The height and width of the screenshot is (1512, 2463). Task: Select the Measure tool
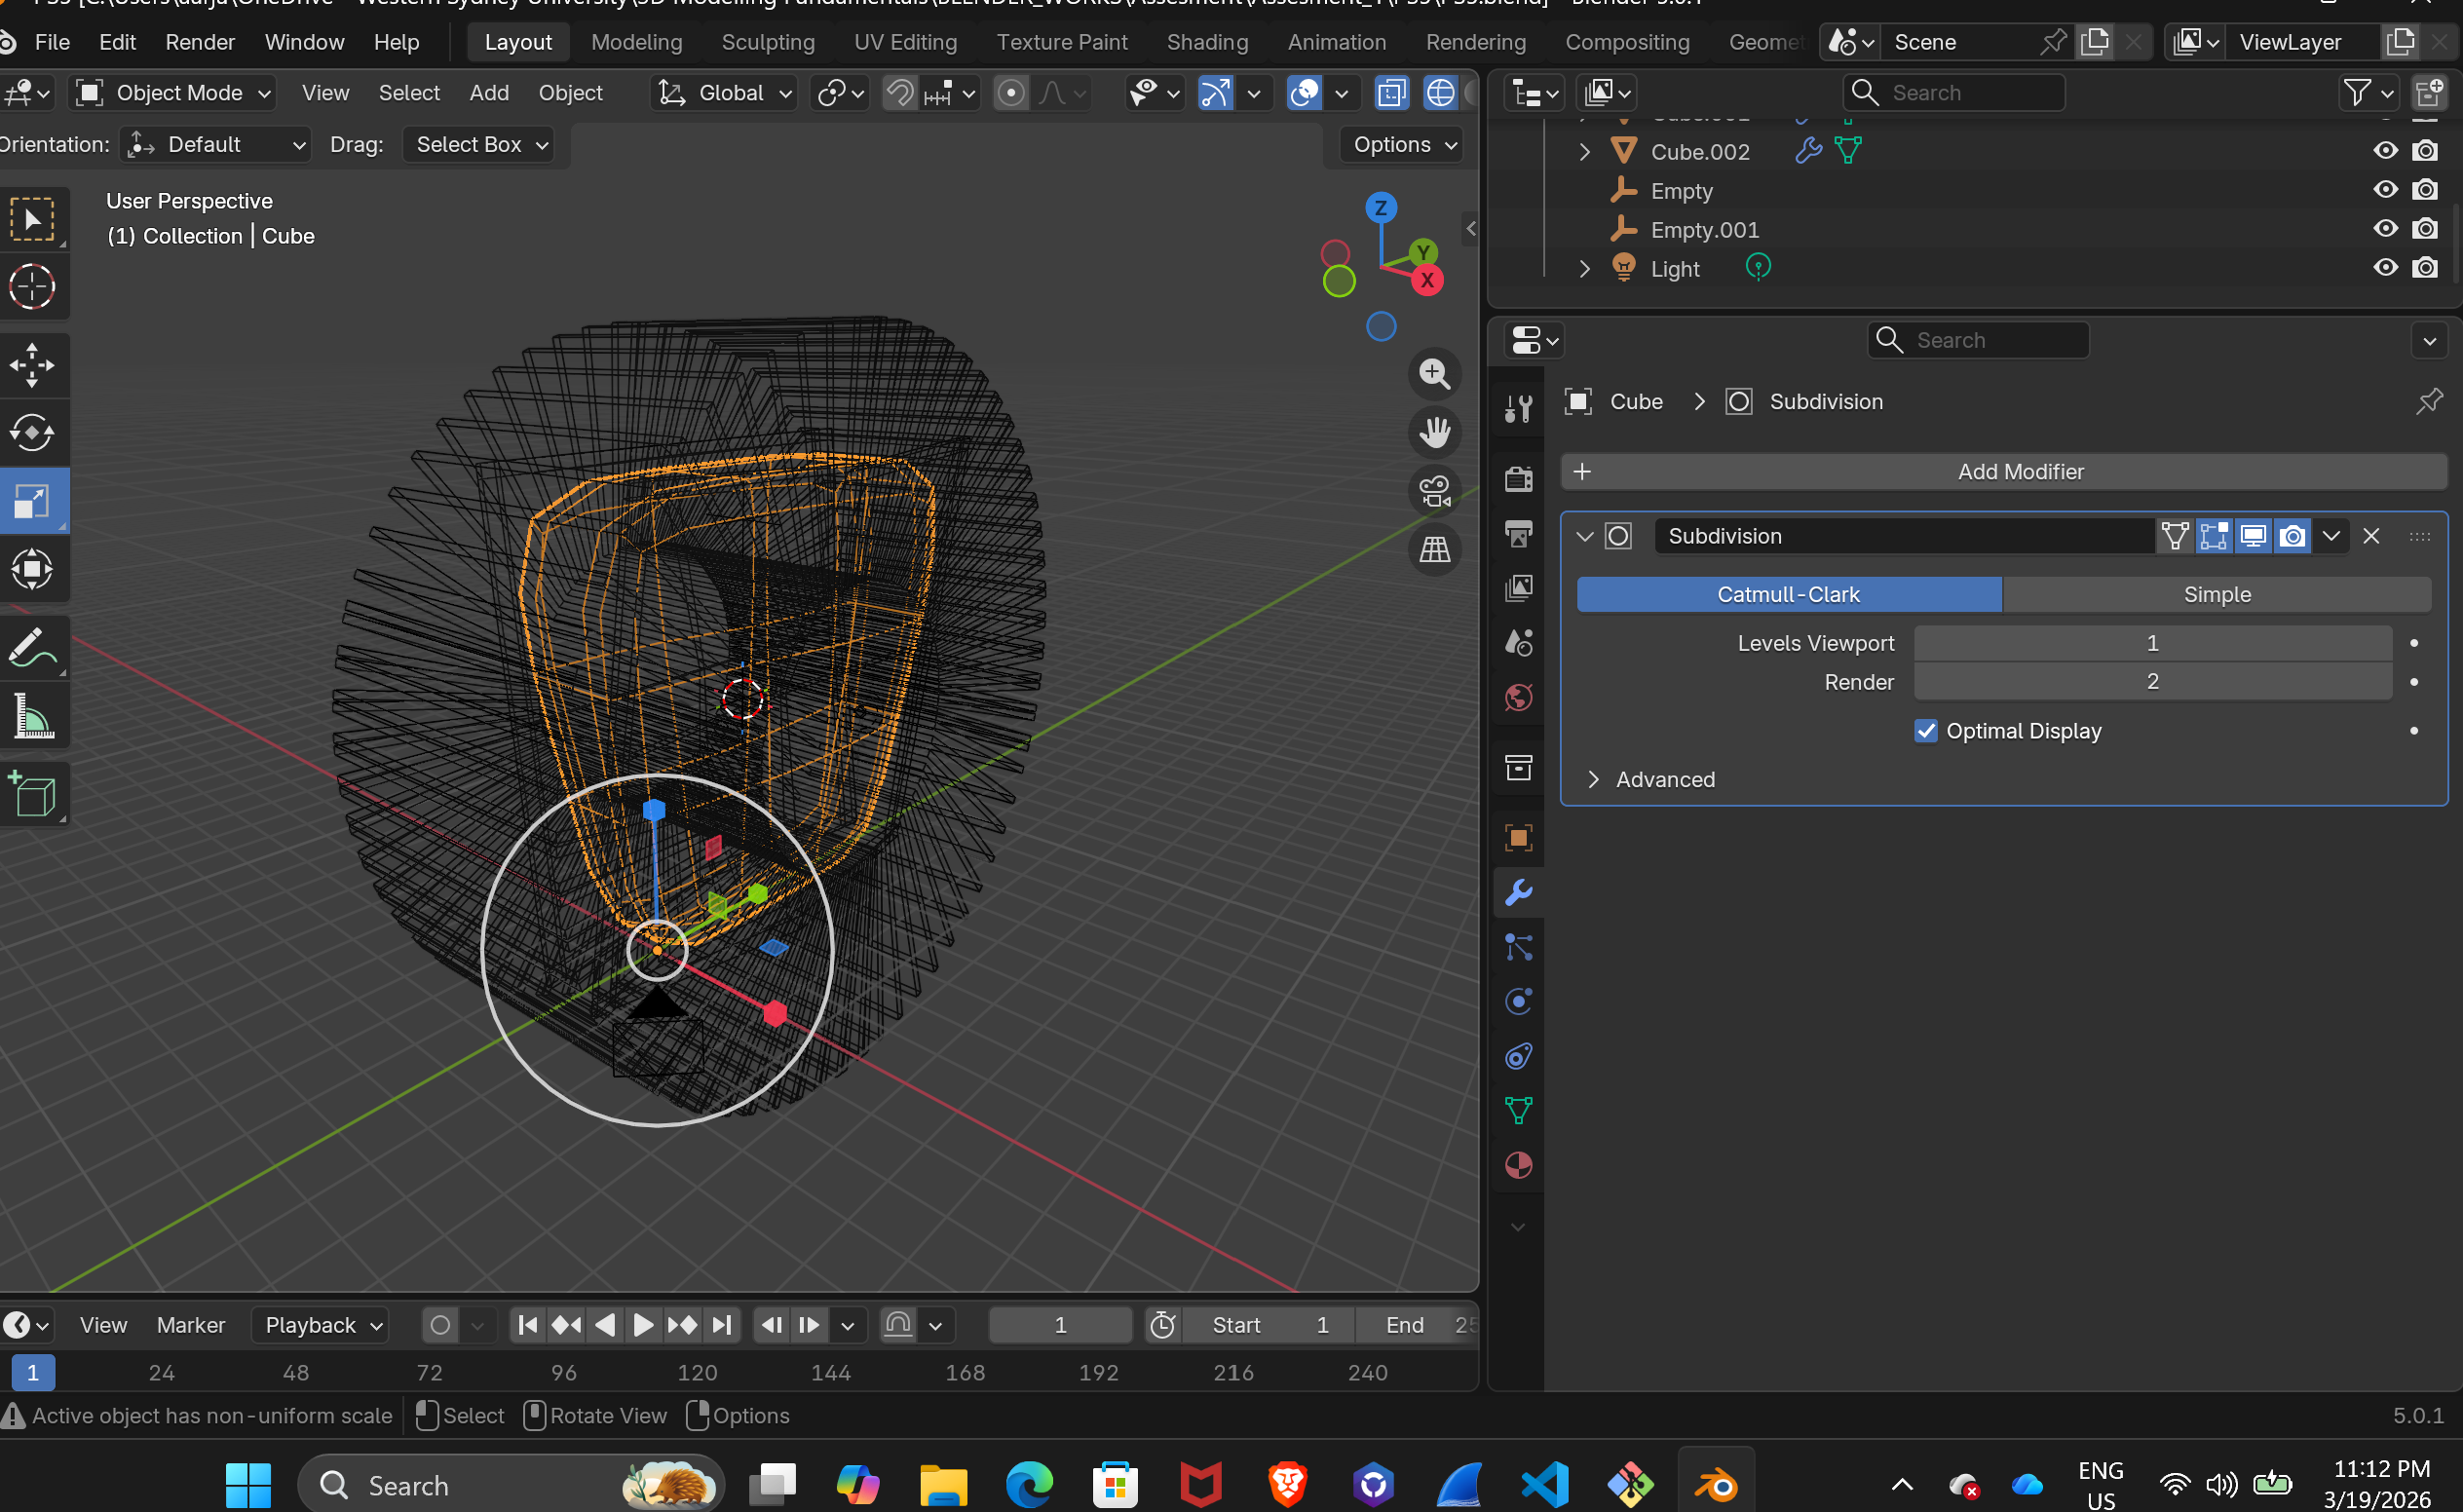tap(32, 716)
